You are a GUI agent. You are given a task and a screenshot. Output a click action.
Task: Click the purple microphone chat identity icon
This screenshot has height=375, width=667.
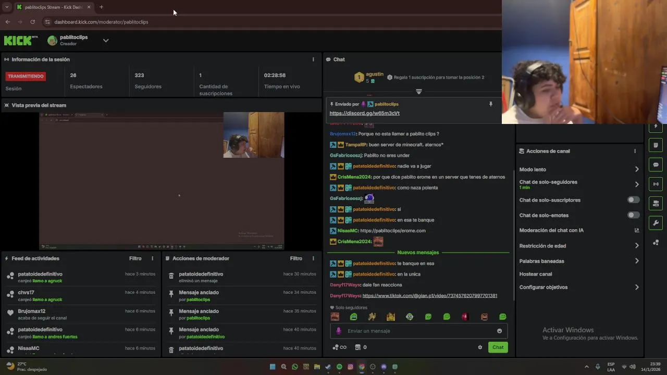pyautogui.click(x=339, y=331)
